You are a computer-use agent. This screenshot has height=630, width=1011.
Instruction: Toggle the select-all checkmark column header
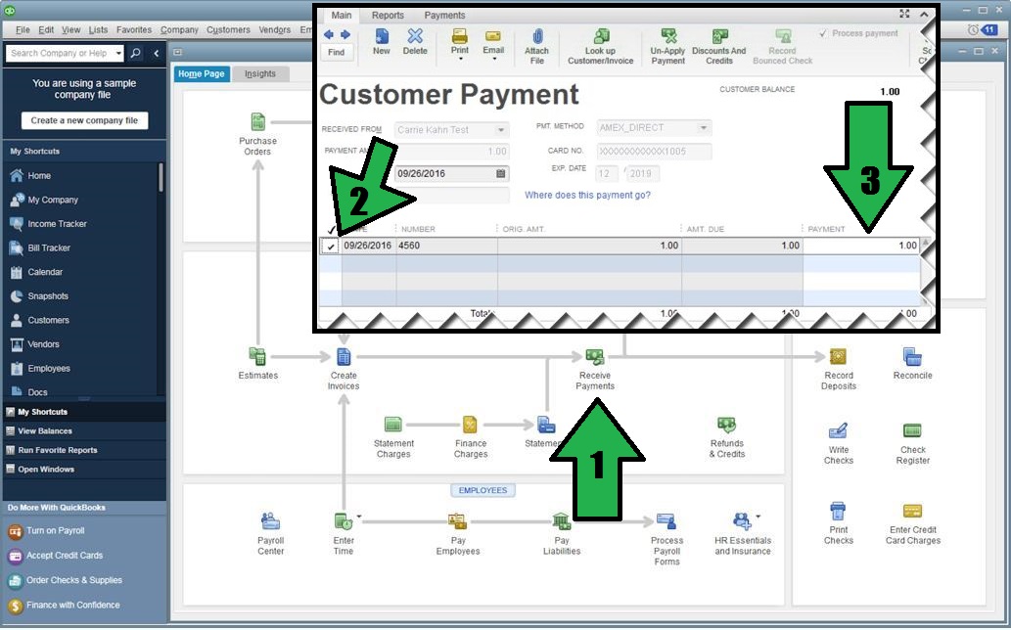[x=331, y=229]
